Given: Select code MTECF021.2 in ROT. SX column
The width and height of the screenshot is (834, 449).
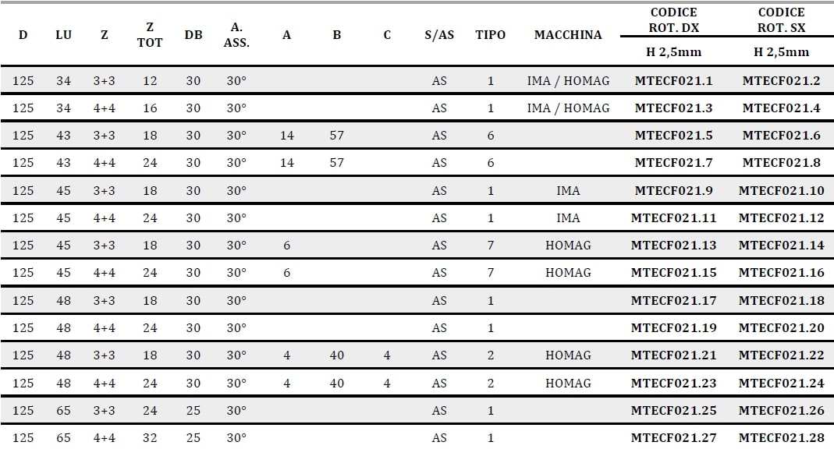Looking at the screenshot, I should coord(782,81).
